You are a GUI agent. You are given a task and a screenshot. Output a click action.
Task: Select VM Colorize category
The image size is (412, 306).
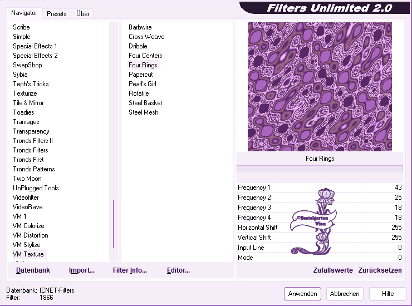click(28, 226)
